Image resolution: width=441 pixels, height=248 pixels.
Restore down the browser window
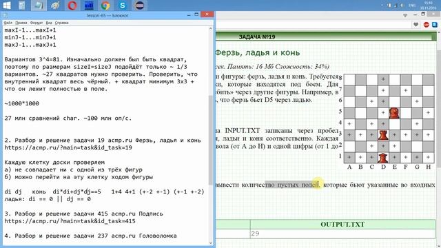(x=423, y=14)
